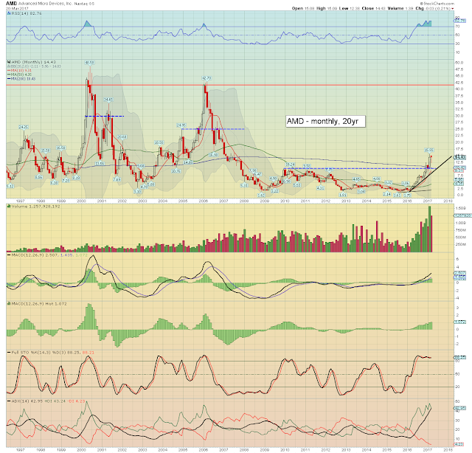
Task: Click the AMD ticker symbol in the chart title
Action: click(12, 4)
